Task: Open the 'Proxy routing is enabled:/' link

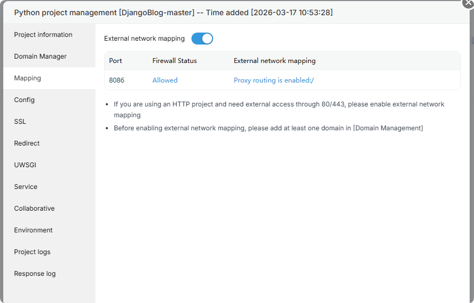Action: 274,80
